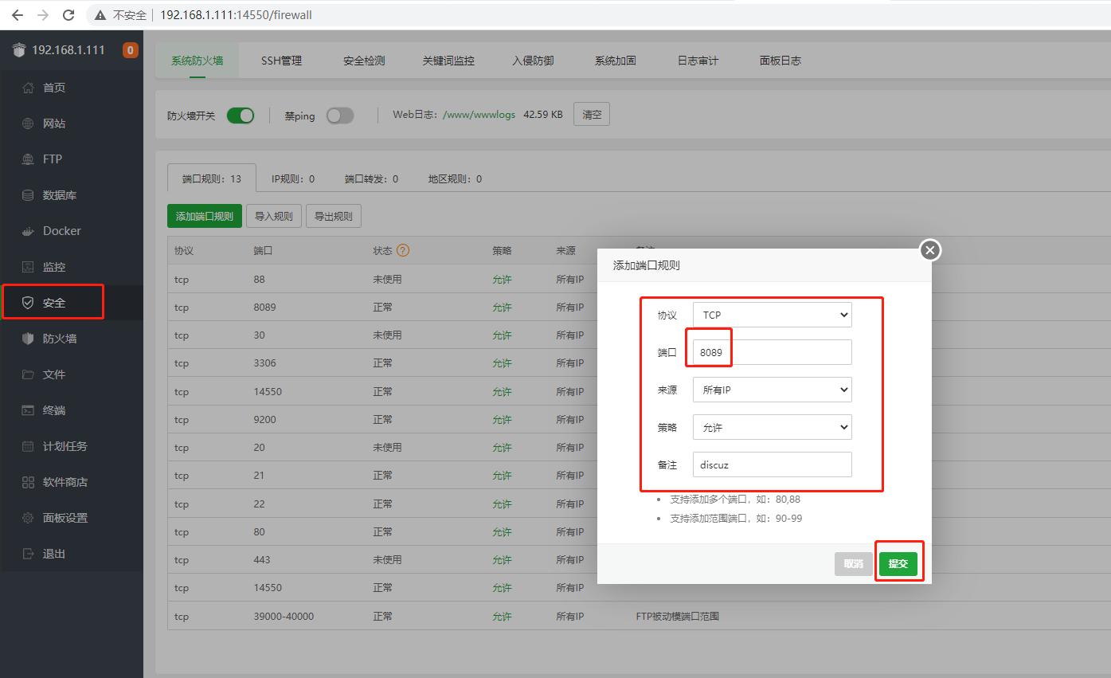Click the port (端口) input field
This screenshot has width=1111, height=678.
click(773, 352)
